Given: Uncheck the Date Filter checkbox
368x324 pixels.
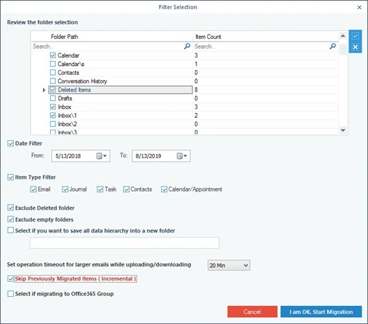Looking at the screenshot, I should coord(10,143).
